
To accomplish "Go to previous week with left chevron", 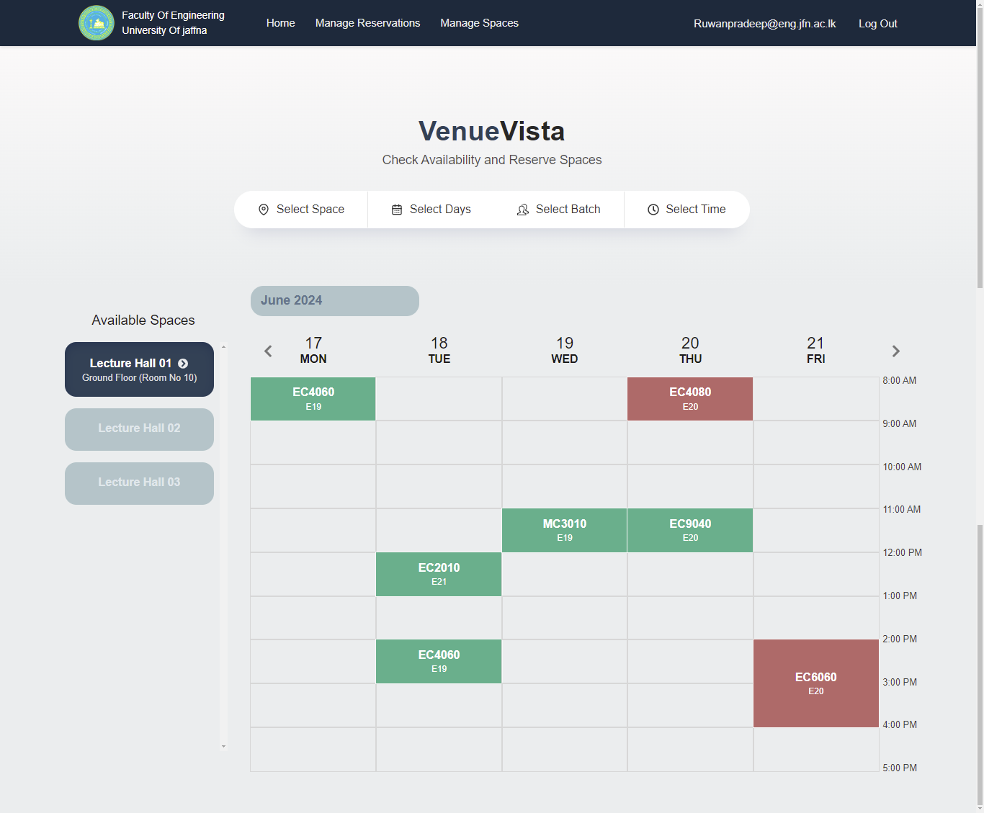I will tap(268, 351).
